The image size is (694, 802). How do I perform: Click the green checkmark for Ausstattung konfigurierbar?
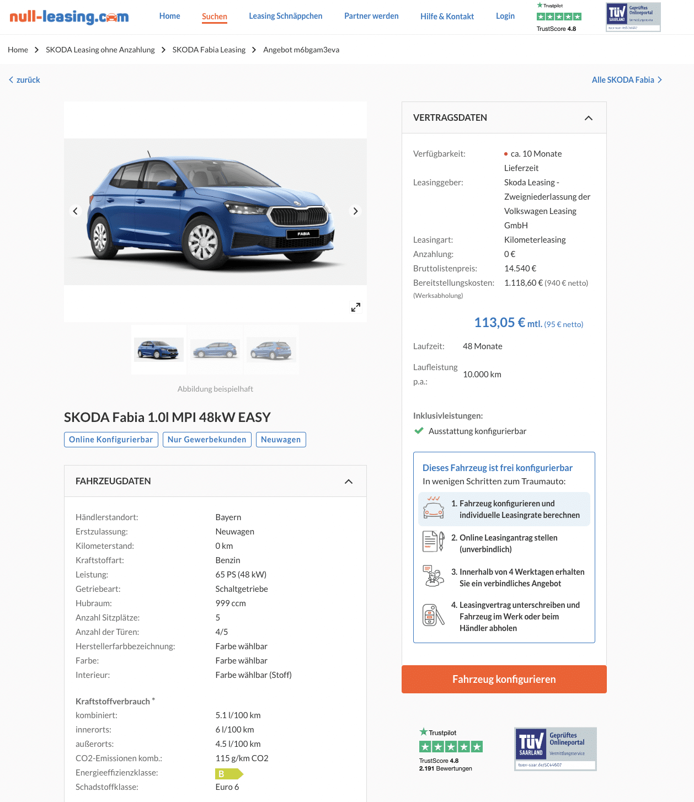tap(419, 431)
